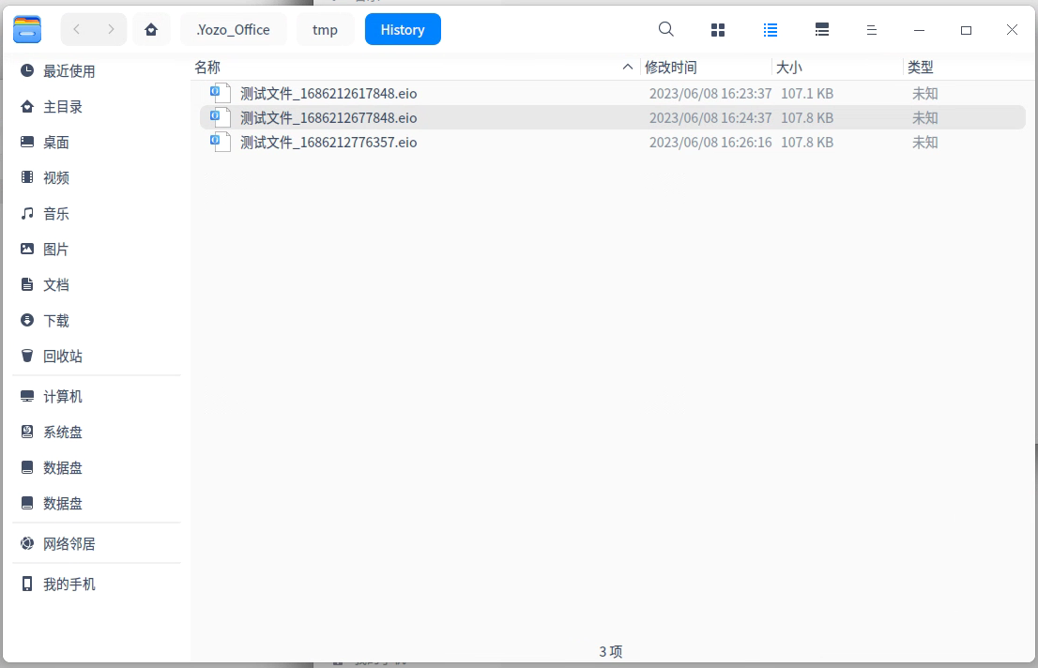
Task: Open 主目录 in sidebar
Action: 97,107
